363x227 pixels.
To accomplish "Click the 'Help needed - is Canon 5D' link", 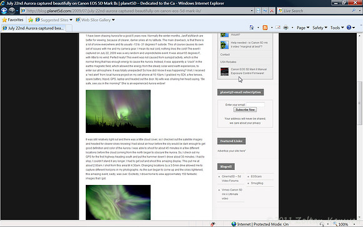I will [x=249, y=45].
